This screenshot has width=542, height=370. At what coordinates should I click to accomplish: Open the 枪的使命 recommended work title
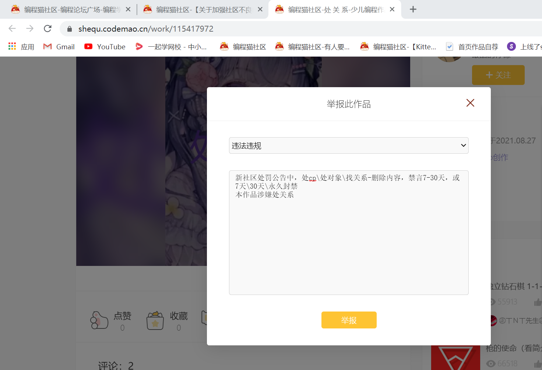point(514,348)
